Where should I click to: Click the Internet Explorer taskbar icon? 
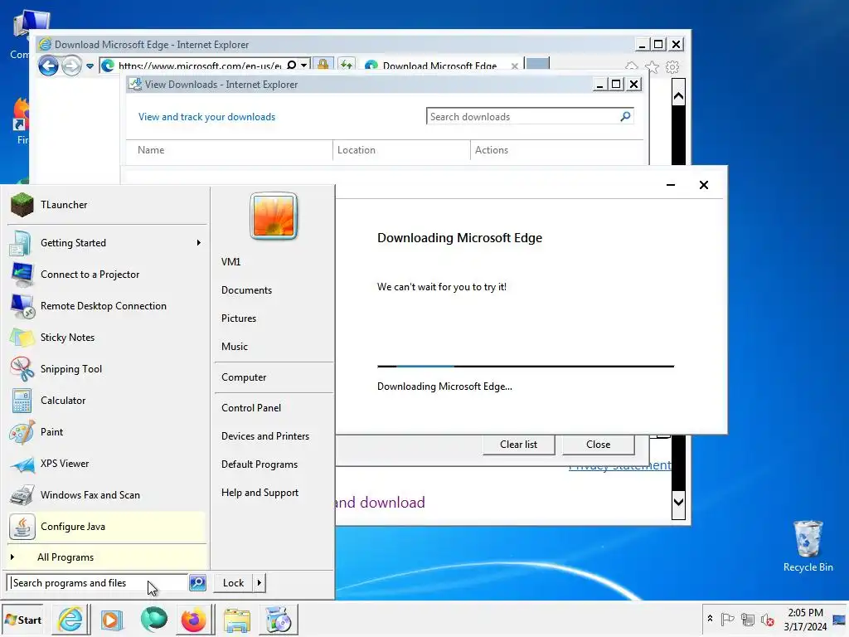pos(70,619)
